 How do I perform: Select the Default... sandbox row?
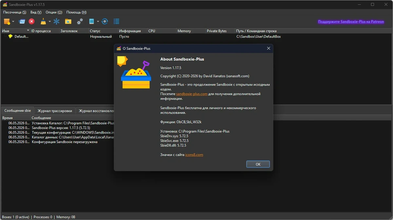coord(196,36)
